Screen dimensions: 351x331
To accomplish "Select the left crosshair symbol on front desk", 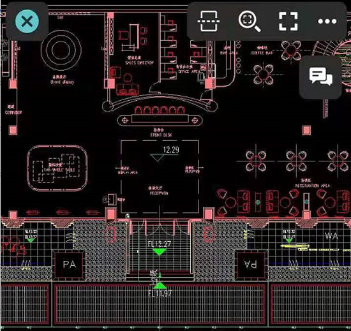I will [125, 121].
